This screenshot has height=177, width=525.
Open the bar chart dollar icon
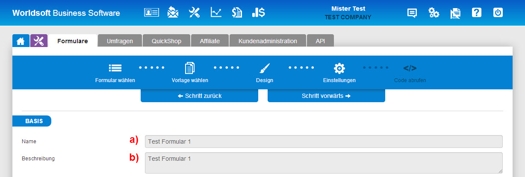tap(258, 12)
